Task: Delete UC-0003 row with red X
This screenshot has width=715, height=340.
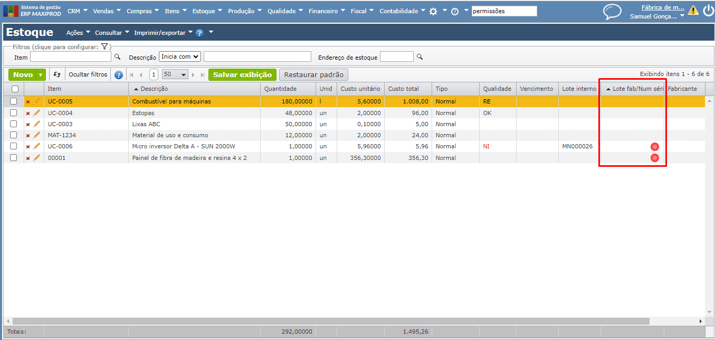Action: tap(28, 125)
